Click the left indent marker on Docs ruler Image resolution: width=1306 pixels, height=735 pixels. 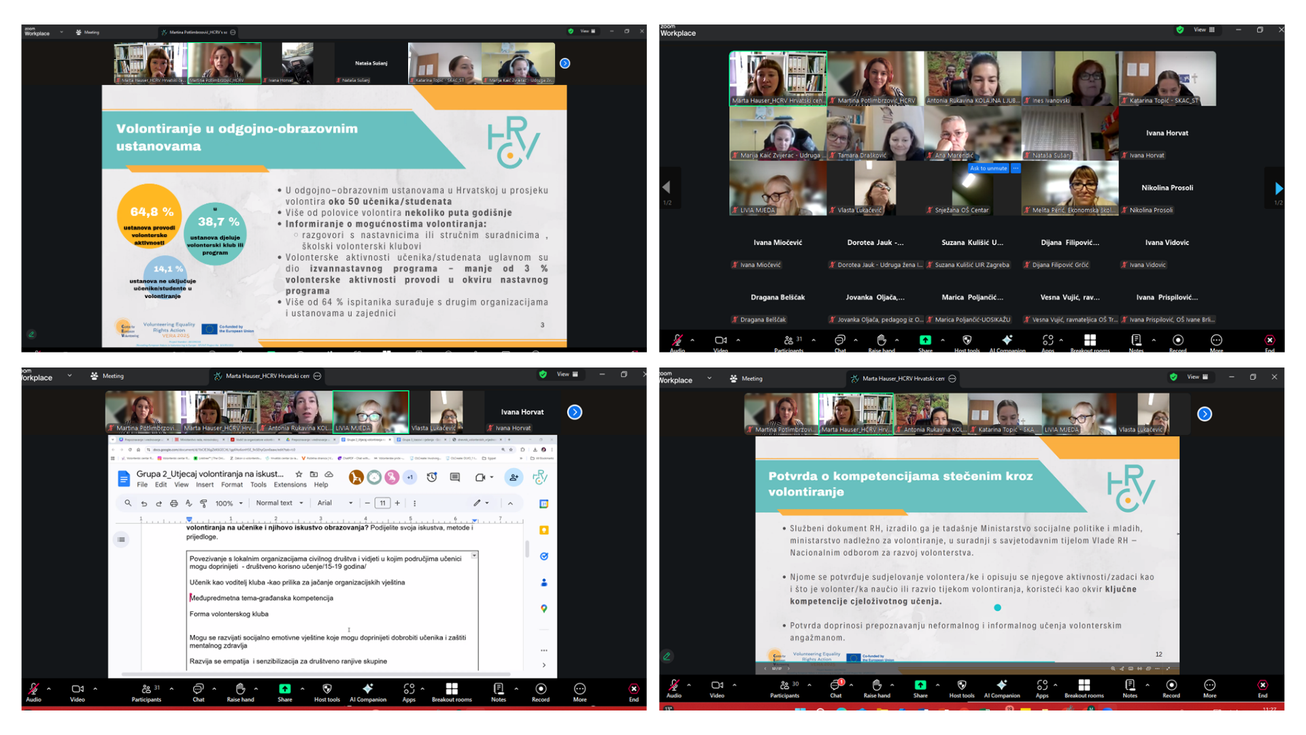tap(189, 520)
